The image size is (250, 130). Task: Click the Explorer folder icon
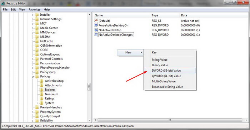click(x=42, y=90)
